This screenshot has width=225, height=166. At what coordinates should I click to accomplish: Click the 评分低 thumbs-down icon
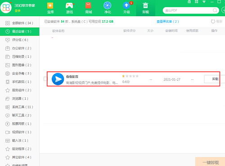click(x=8, y=40)
